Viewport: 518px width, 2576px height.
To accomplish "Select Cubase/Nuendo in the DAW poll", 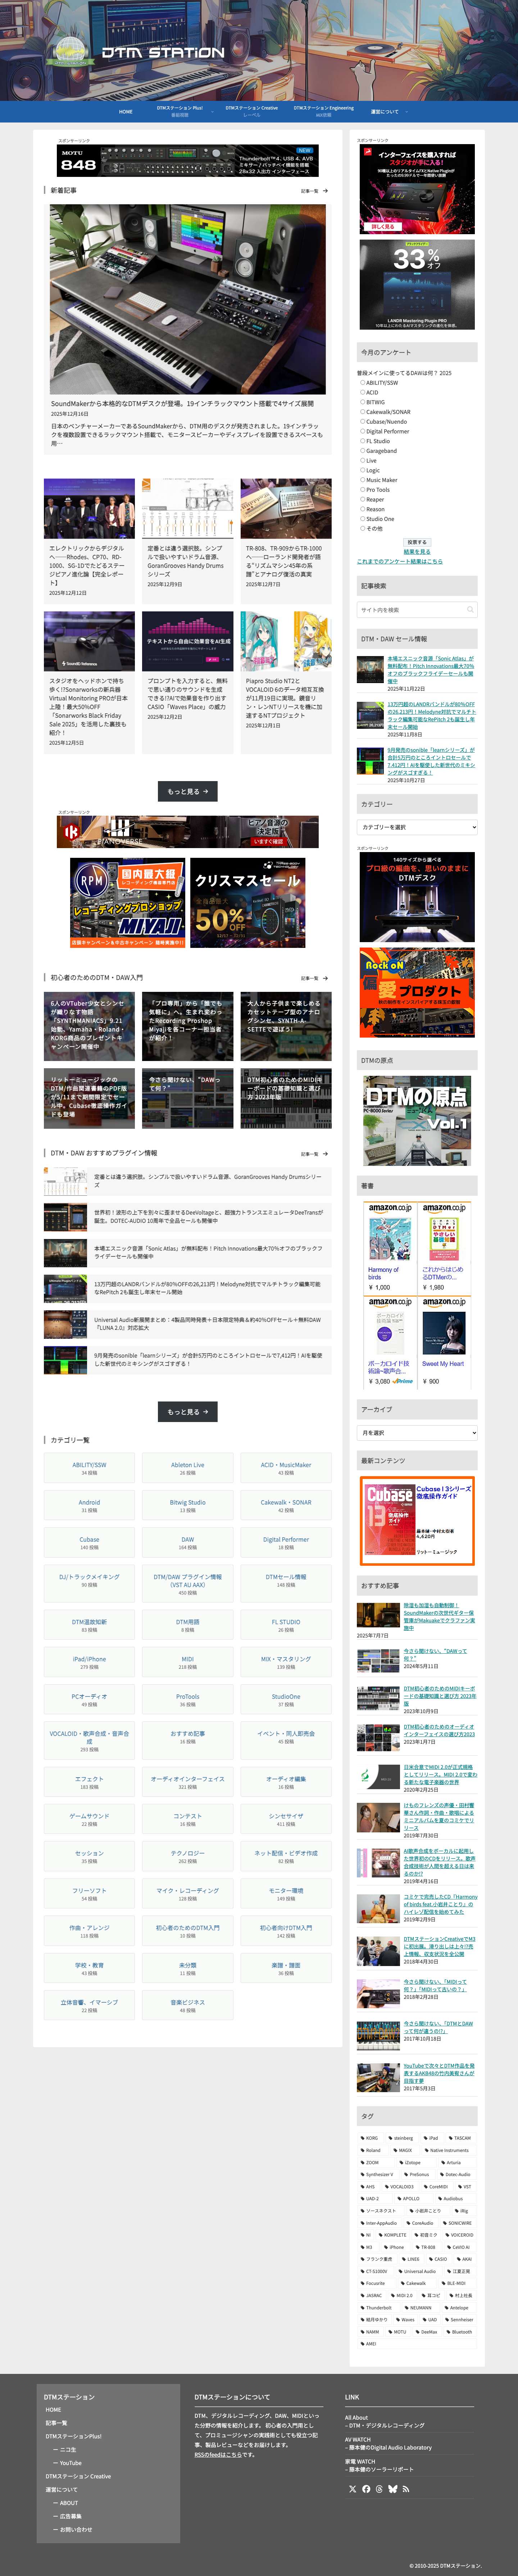I will coord(362,421).
